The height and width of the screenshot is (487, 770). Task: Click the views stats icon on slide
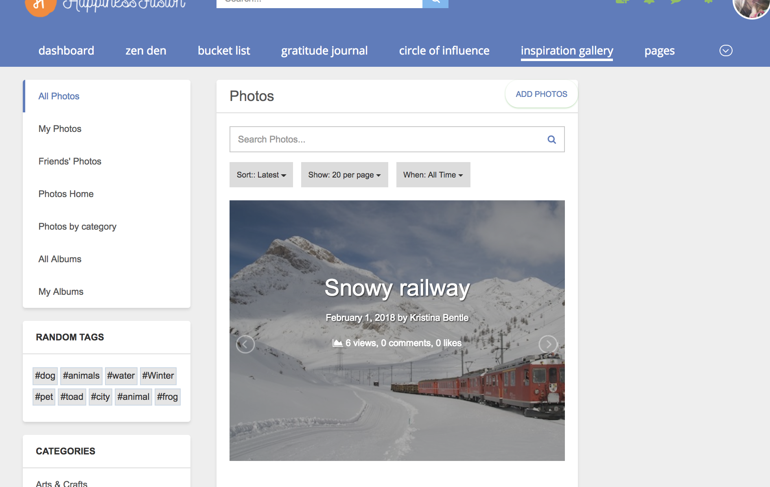coord(337,343)
